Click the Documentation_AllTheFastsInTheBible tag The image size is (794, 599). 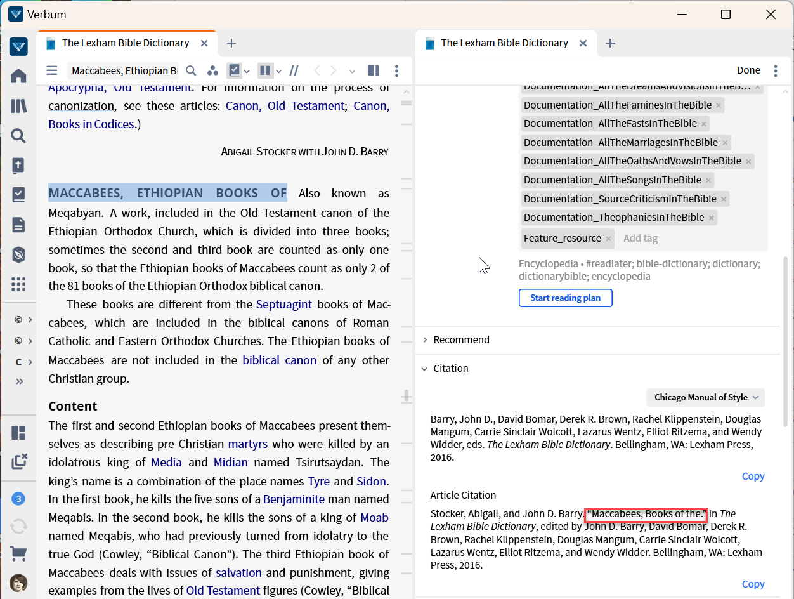[x=615, y=124]
